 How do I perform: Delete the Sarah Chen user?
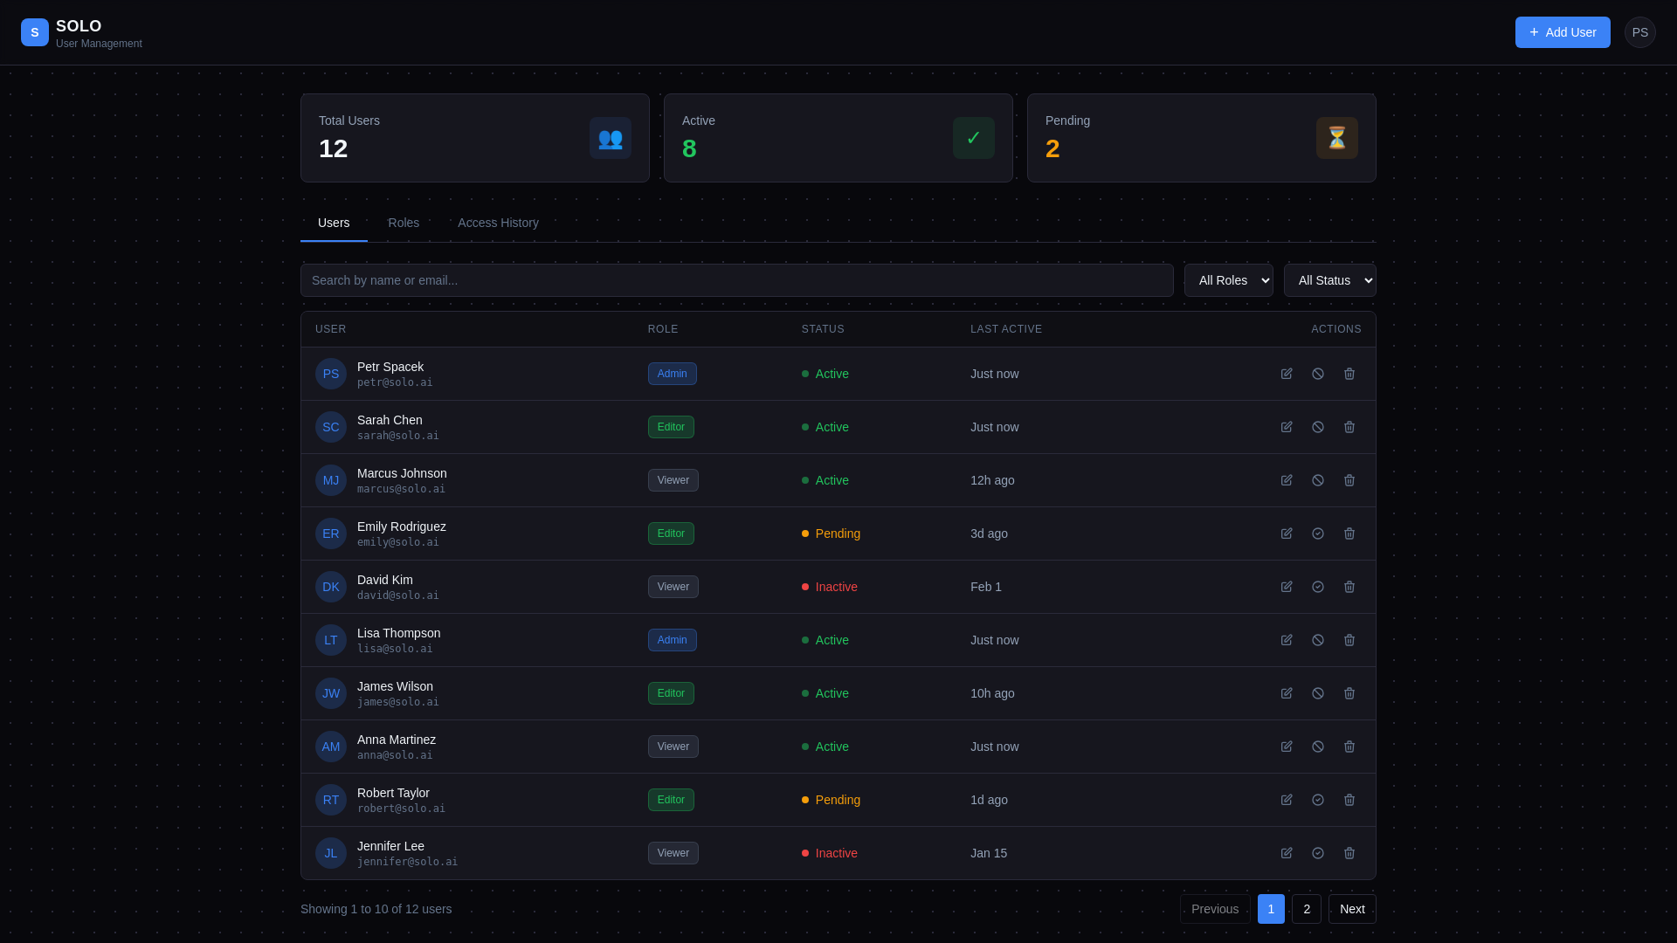1349,427
